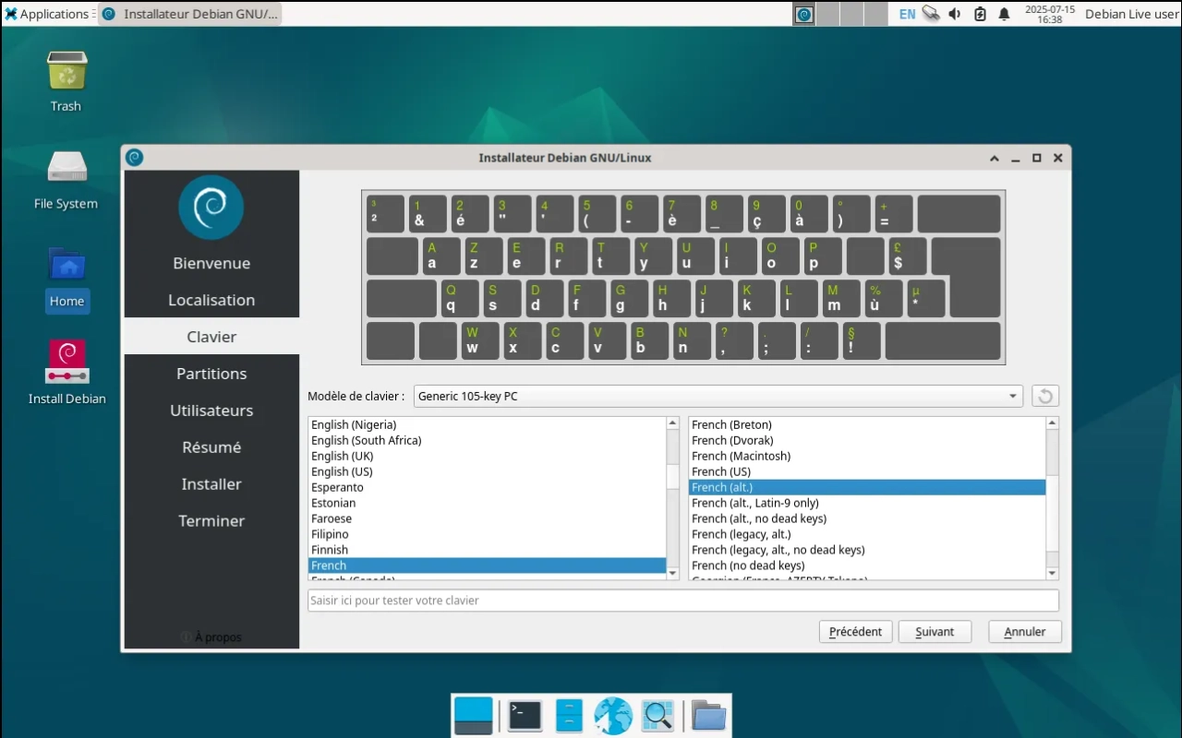This screenshot has width=1182, height=738.
Task: Open the Application Finder dock icon
Action: click(x=658, y=715)
